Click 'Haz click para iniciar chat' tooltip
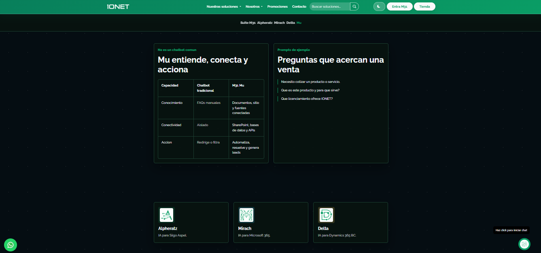 point(511,230)
